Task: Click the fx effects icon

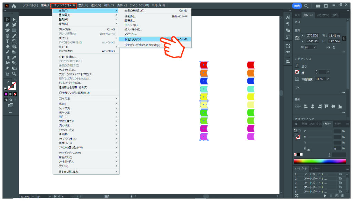Action: [298, 87]
